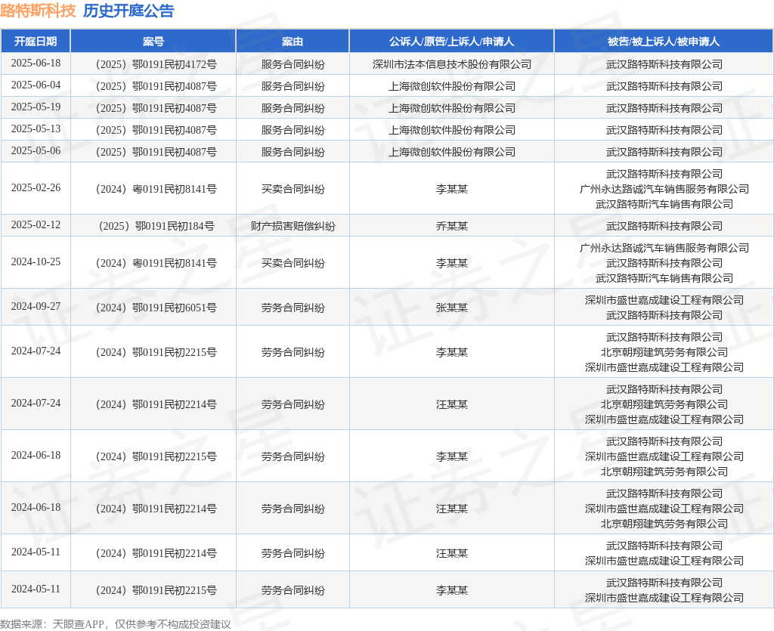Click 买卖合同纠纷 in the 2025-02-26 row
This screenshot has width=774, height=631.
click(x=293, y=189)
